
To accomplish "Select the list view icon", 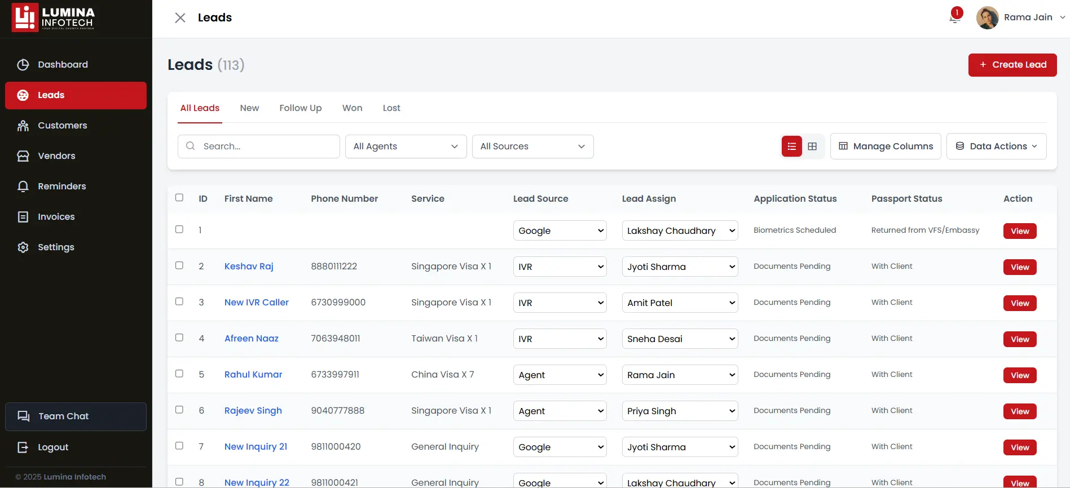I will (791, 147).
